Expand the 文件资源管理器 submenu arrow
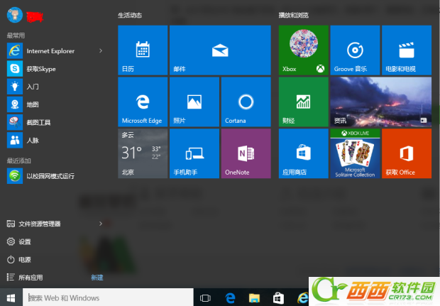440x306 pixels. pyautogui.click(x=101, y=224)
